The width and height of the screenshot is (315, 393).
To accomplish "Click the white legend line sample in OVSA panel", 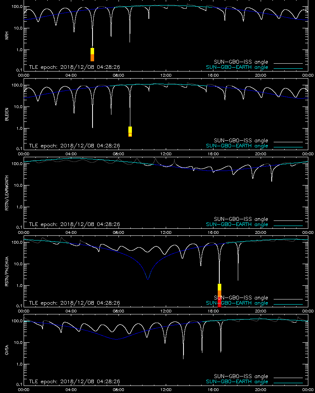I will (x=288, y=378).
